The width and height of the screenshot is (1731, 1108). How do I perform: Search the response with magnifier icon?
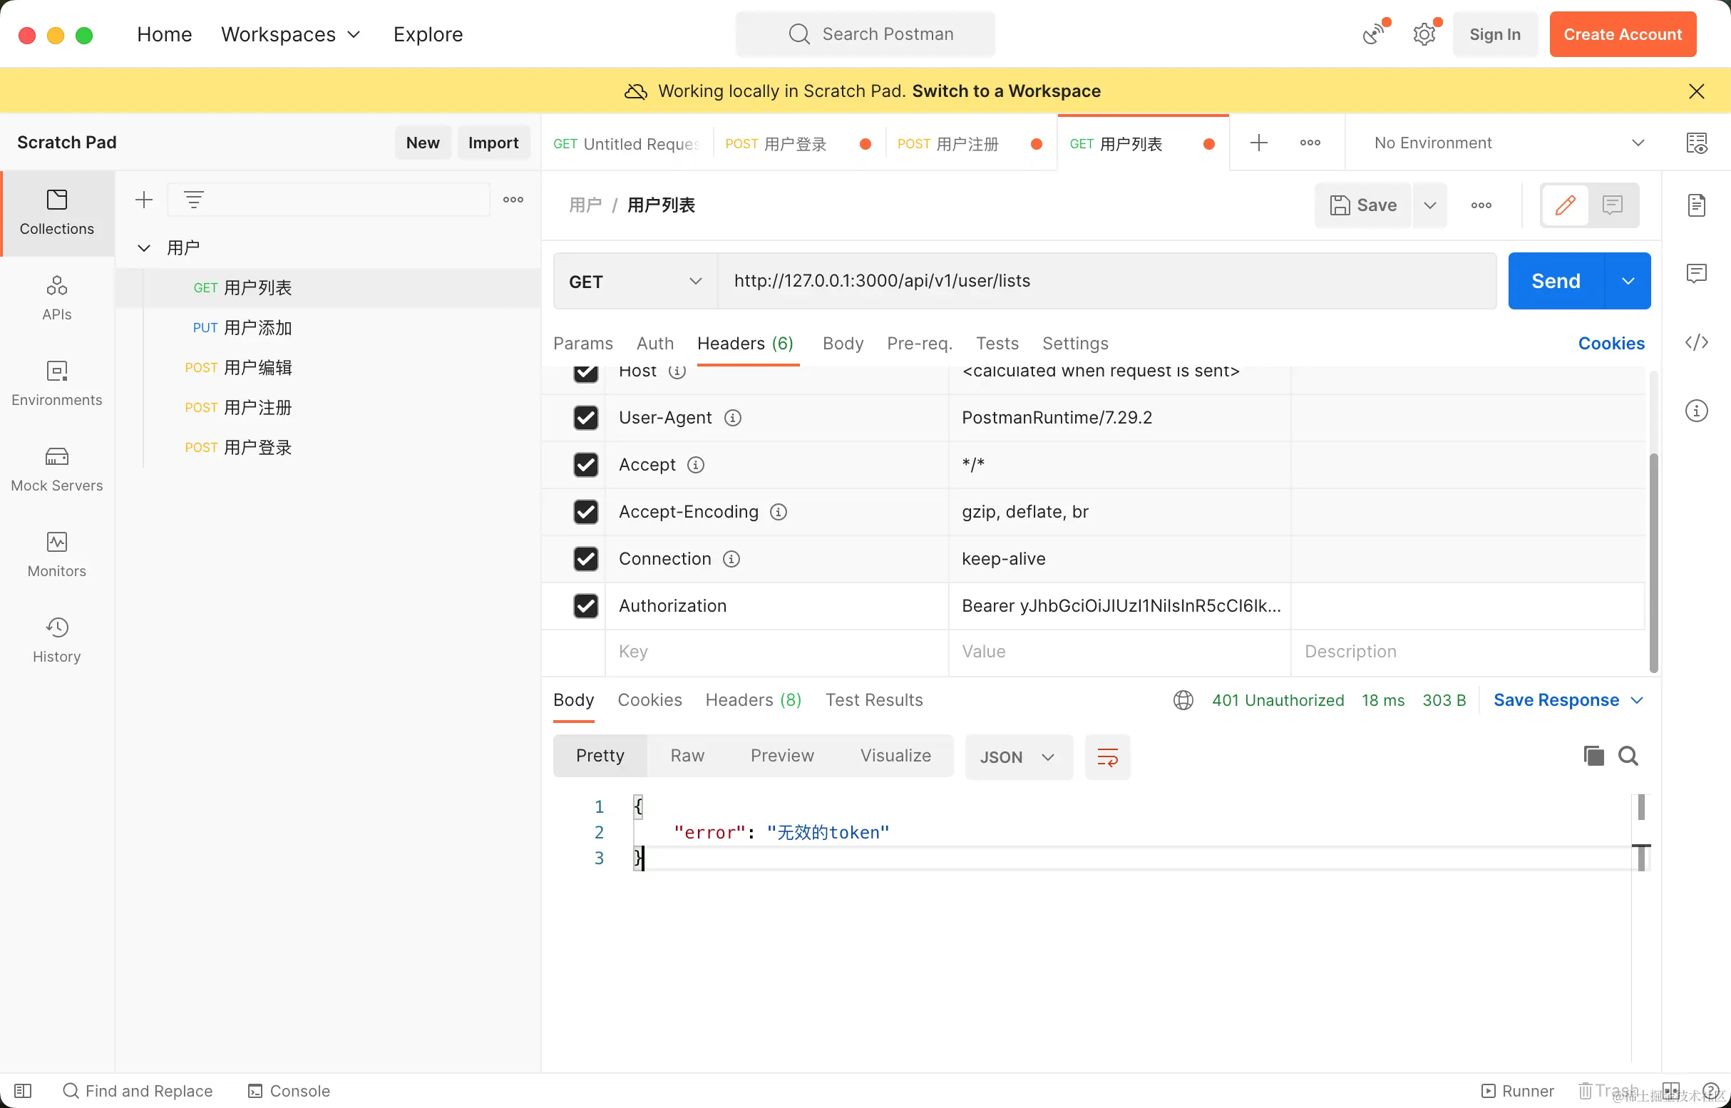click(1628, 756)
